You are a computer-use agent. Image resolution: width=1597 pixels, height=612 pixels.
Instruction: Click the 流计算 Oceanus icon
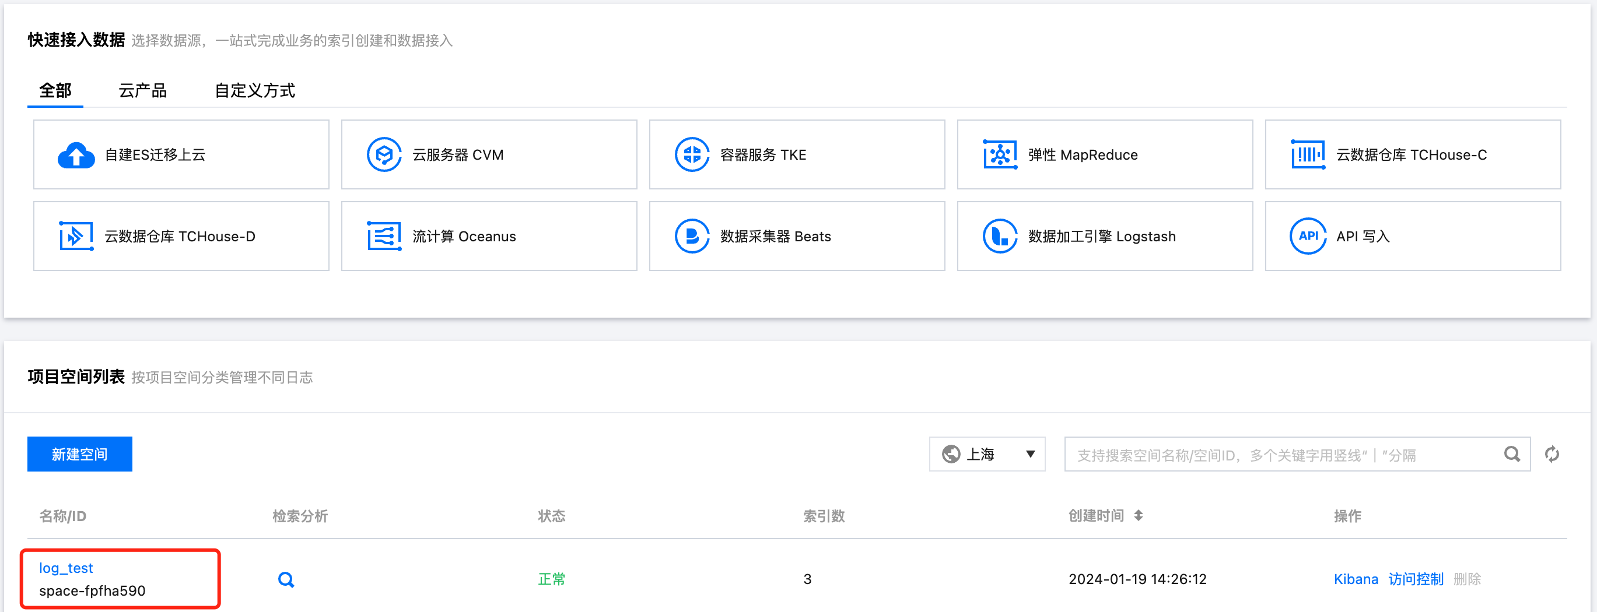384,236
